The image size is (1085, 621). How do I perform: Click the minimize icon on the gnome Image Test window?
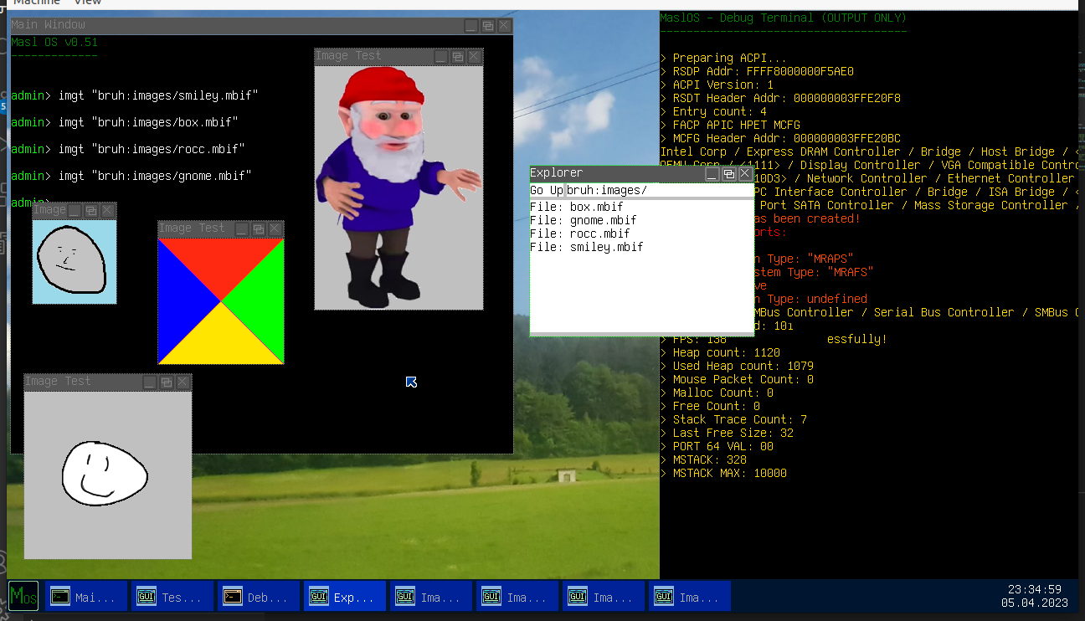pyautogui.click(x=440, y=56)
